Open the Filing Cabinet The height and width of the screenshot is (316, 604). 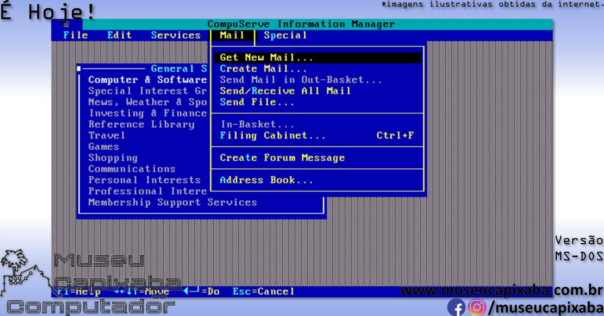click(x=273, y=135)
